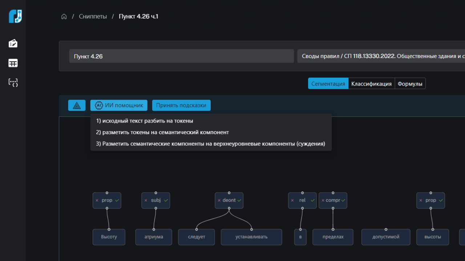Reject the prop tag above Высоту

coord(97,200)
